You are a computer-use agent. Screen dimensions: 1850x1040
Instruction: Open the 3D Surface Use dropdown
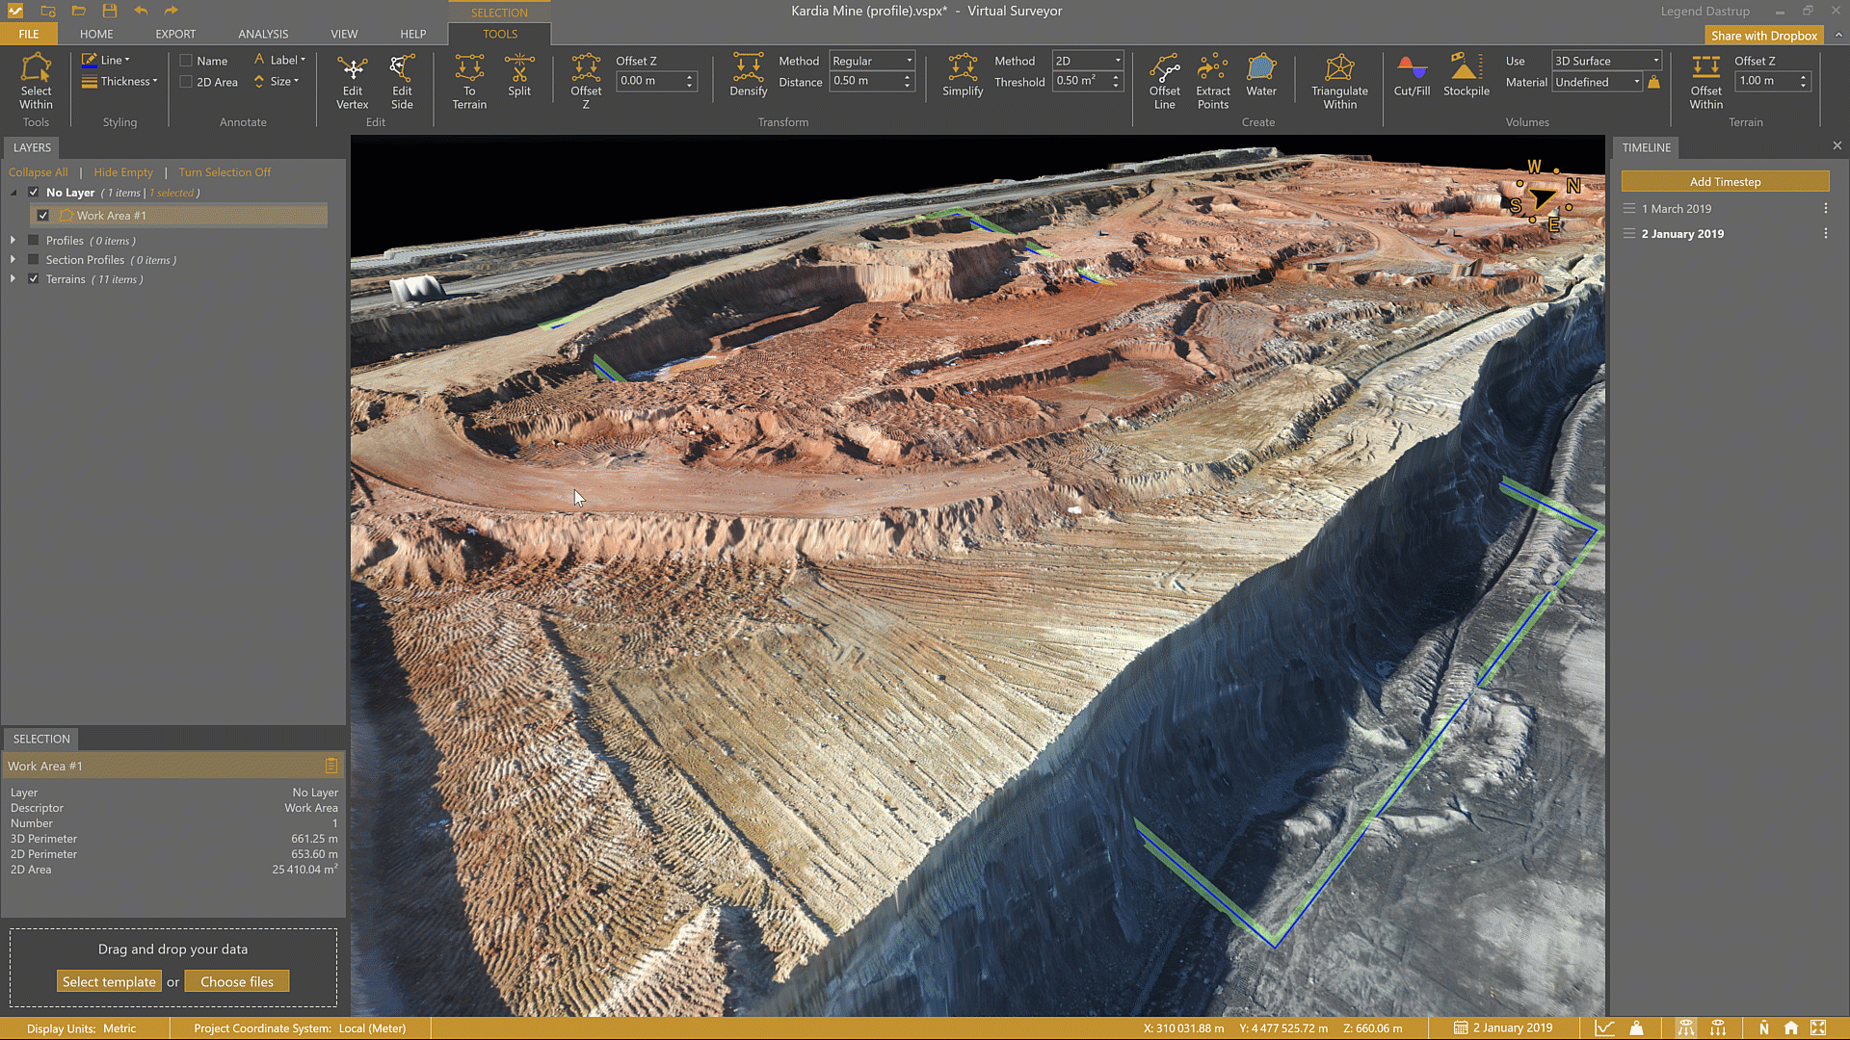pos(1606,61)
